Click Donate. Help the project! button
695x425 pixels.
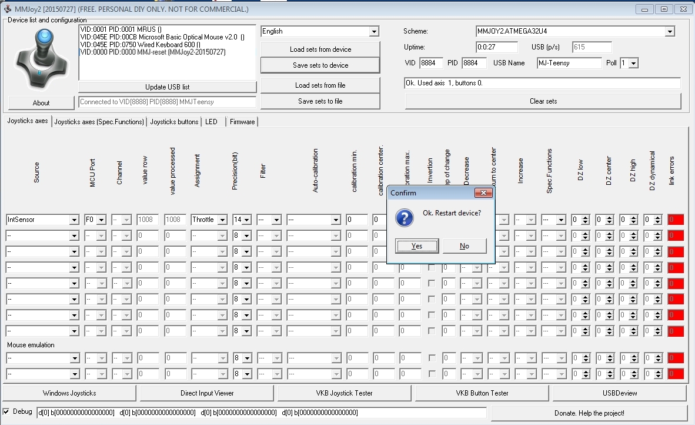[x=589, y=413]
